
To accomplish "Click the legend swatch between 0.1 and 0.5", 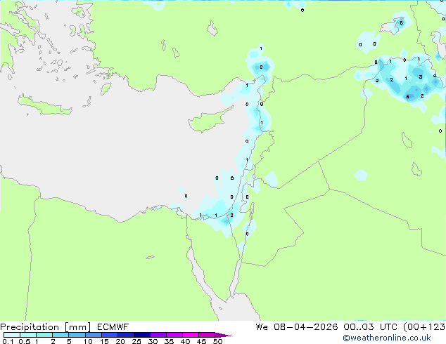I will (12, 335).
